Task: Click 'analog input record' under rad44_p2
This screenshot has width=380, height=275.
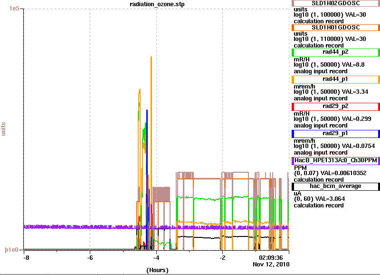Action: pyautogui.click(x=321, y=71)
